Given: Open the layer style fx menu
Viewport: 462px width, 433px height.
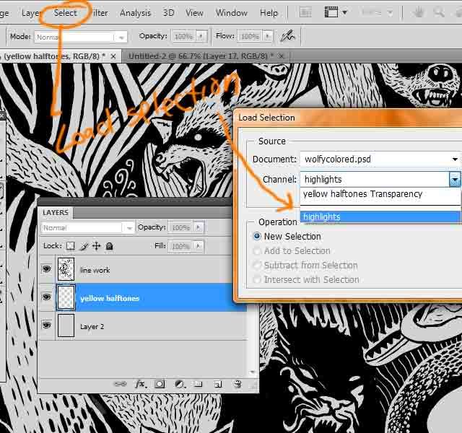Looking at the screenshot, I should click(x=141, y=385).
